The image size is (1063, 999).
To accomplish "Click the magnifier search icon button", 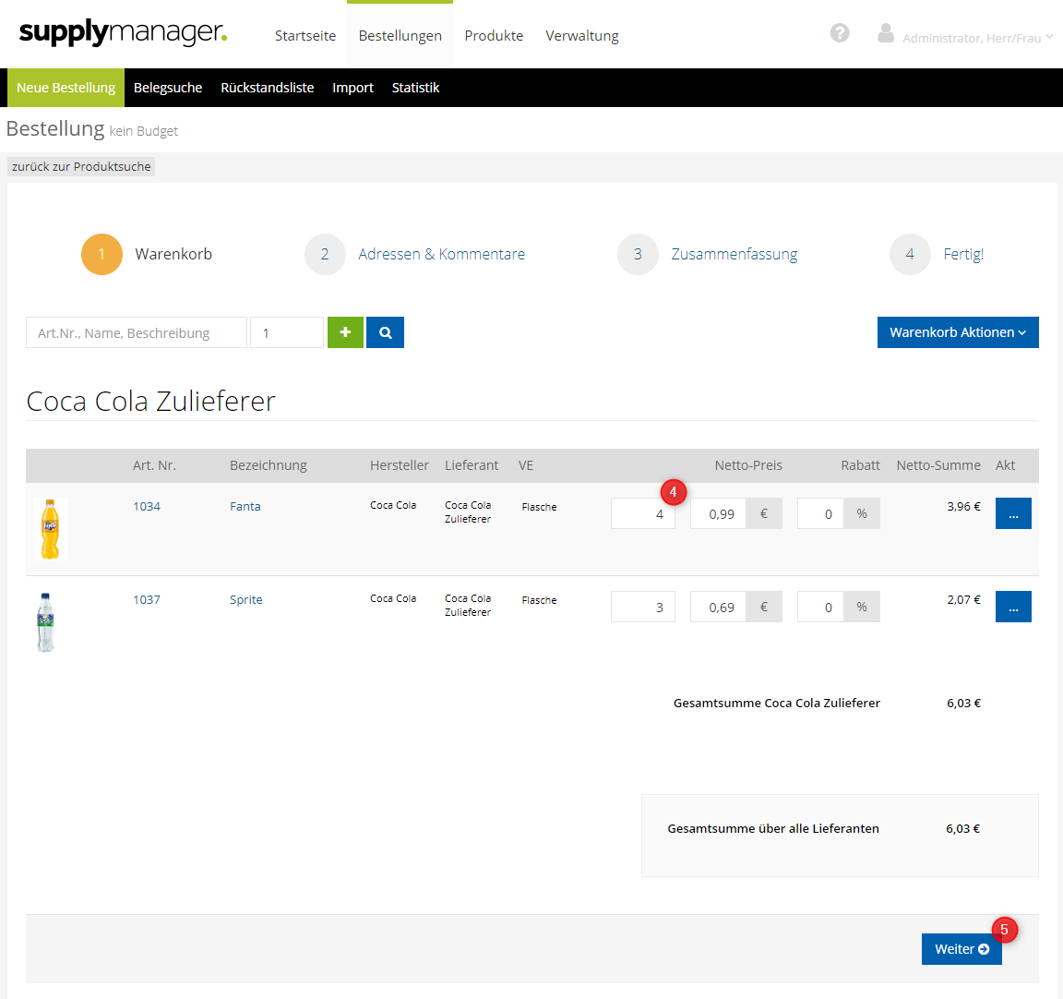I will click(385, 332).
